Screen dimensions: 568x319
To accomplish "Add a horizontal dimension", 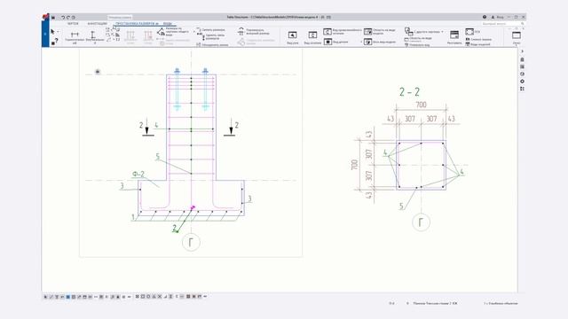I will point(75,36).
